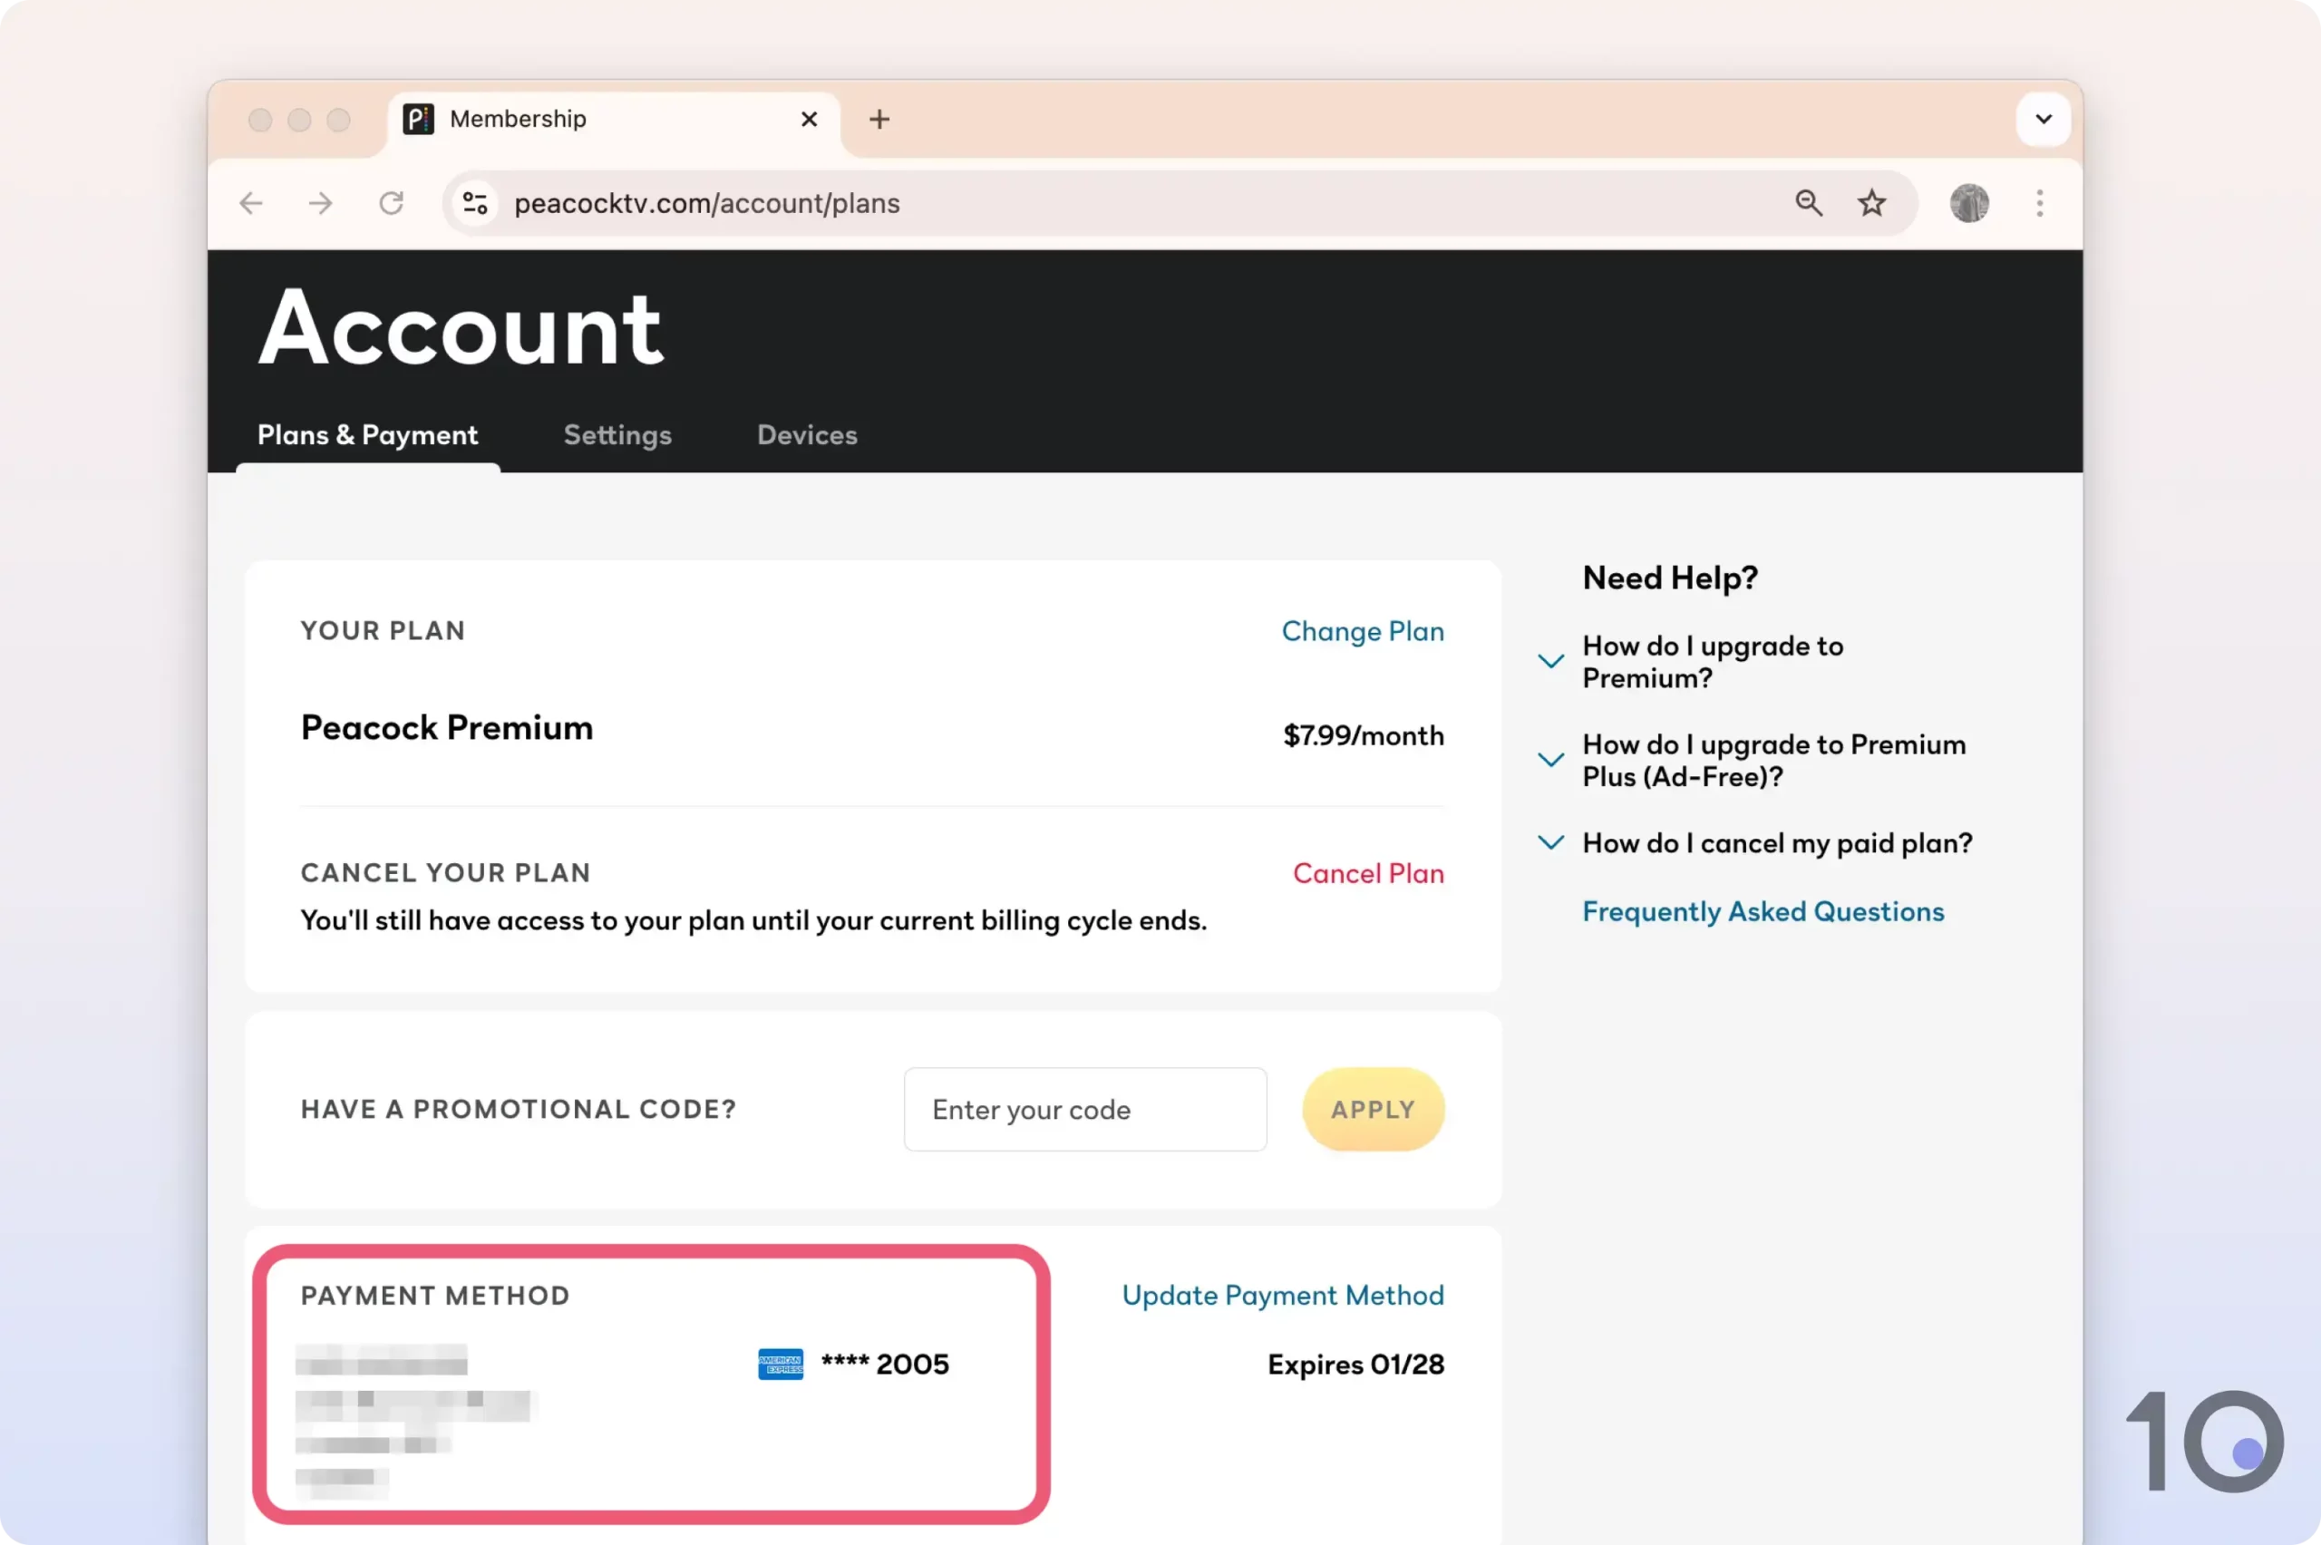Click the zoom magnifier icon in address bar
The width and height of the screenshot is (2321, 1545).
[x=1809, y=203]
